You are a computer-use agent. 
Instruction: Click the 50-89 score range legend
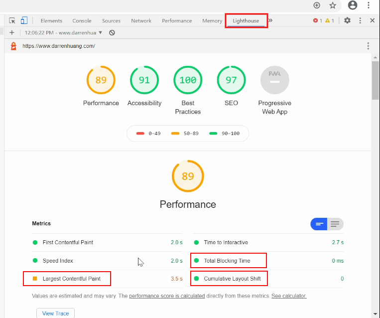coord(185,134)
